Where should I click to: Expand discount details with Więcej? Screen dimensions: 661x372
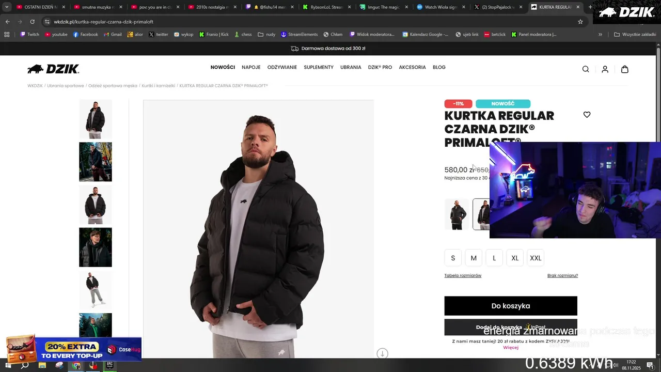click(x=511, y=348)
